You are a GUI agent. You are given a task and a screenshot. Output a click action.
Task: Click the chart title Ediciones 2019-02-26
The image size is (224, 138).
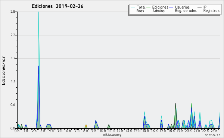pos(57,6)
